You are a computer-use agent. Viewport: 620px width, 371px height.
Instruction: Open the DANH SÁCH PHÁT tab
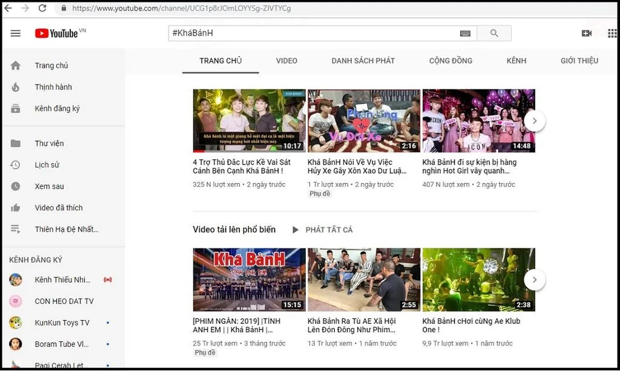363,61
